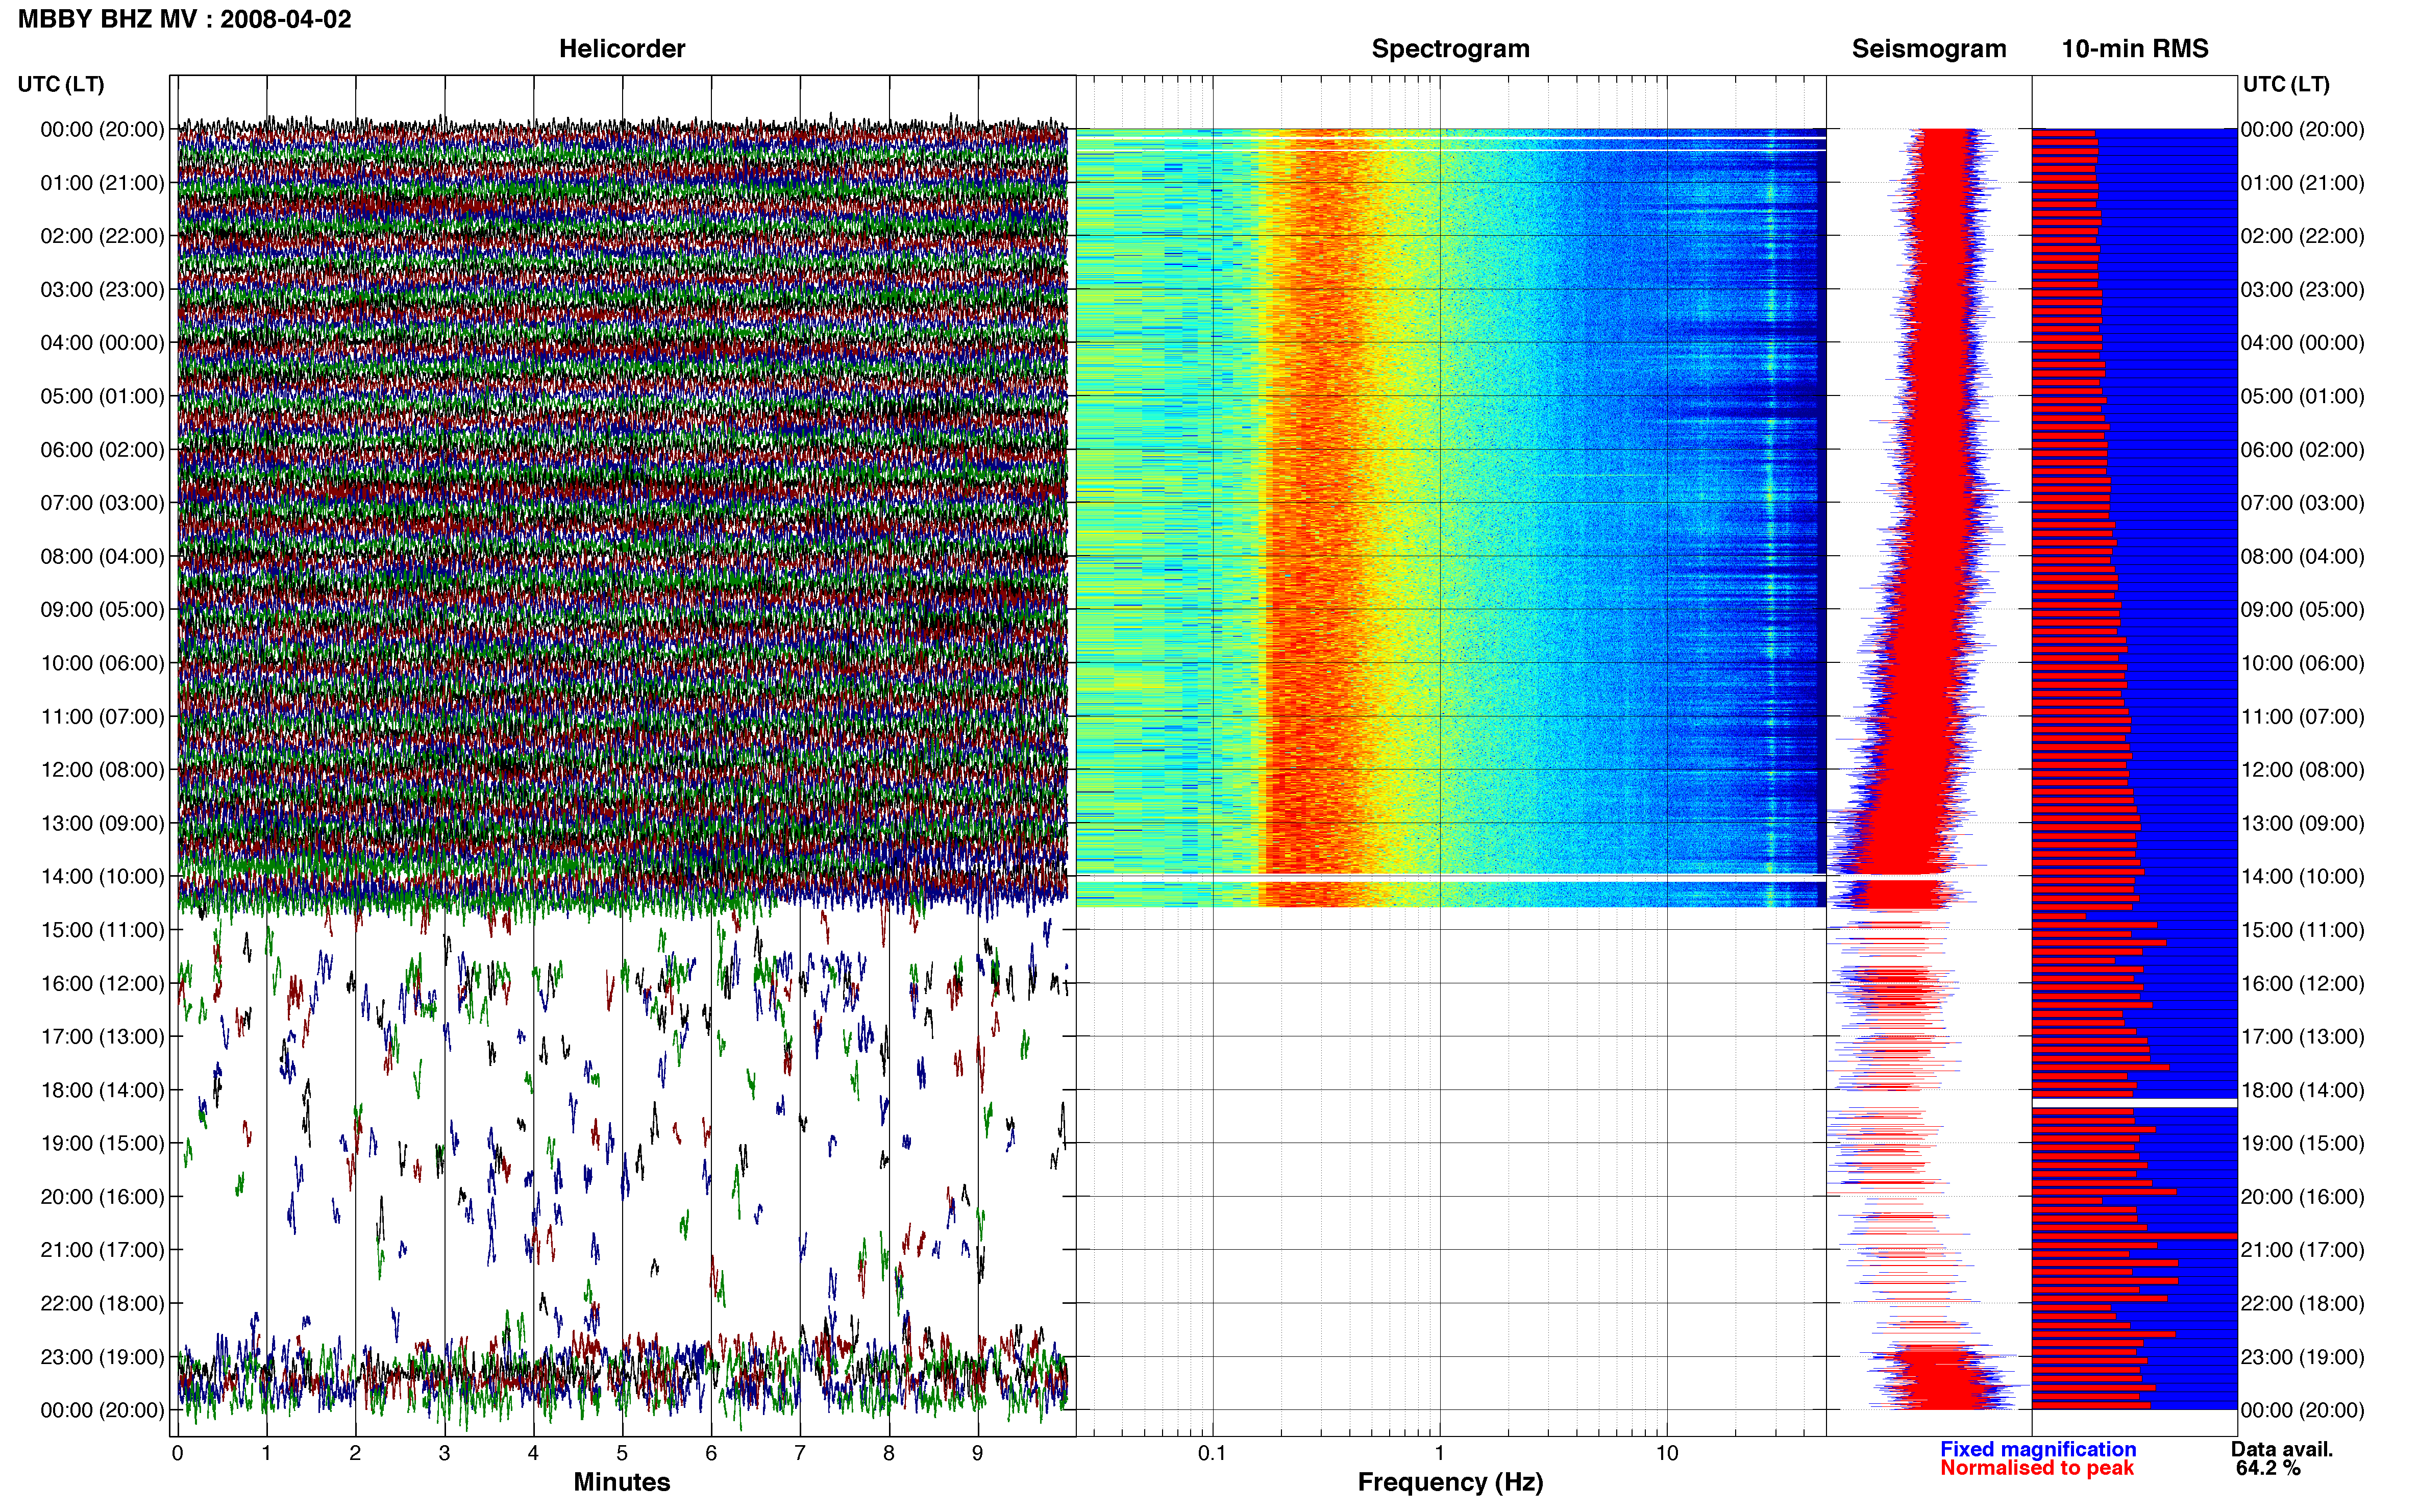Click the 'Seismogram' panel heading

pos(1929,49)
